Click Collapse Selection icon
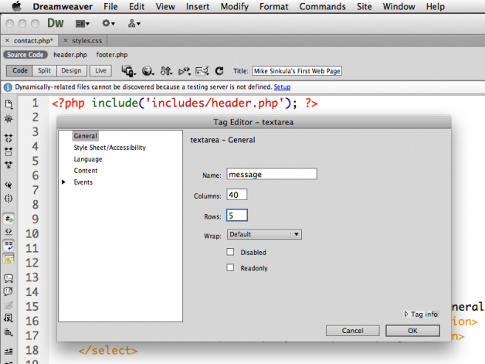 (x=8, y=151)
